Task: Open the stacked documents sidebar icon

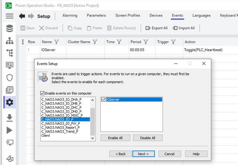Action: click(x=10, y=90)
